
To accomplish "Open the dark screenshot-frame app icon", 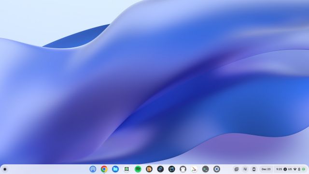I will [x=172, y=169].
